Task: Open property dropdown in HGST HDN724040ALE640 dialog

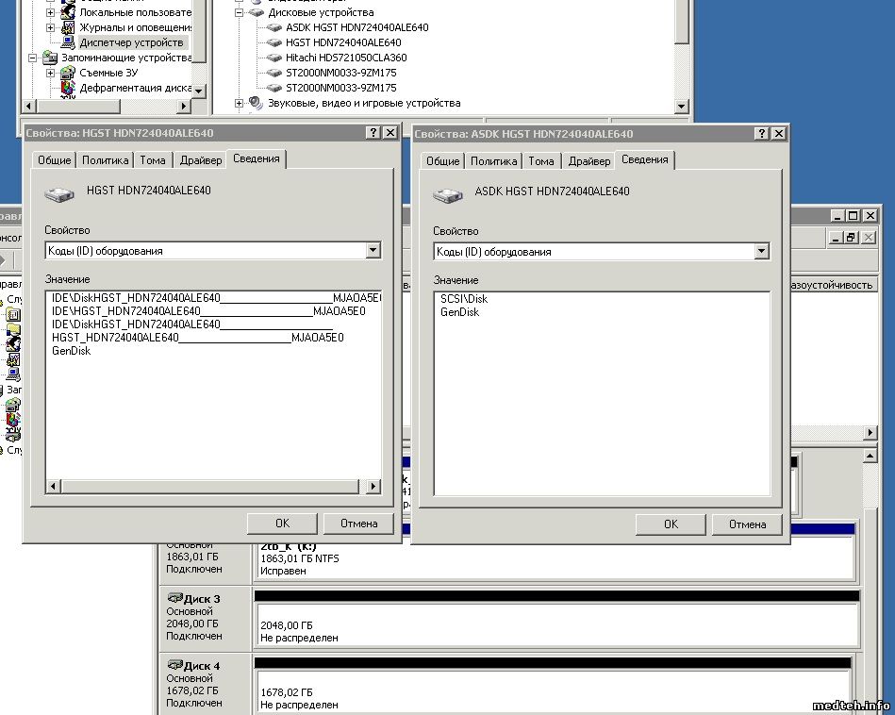Action: click(373, 251)
